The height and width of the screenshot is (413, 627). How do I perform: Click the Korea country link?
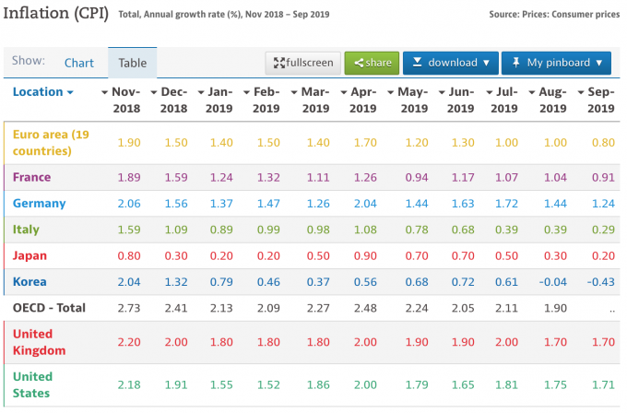click(x=30, y=281)
